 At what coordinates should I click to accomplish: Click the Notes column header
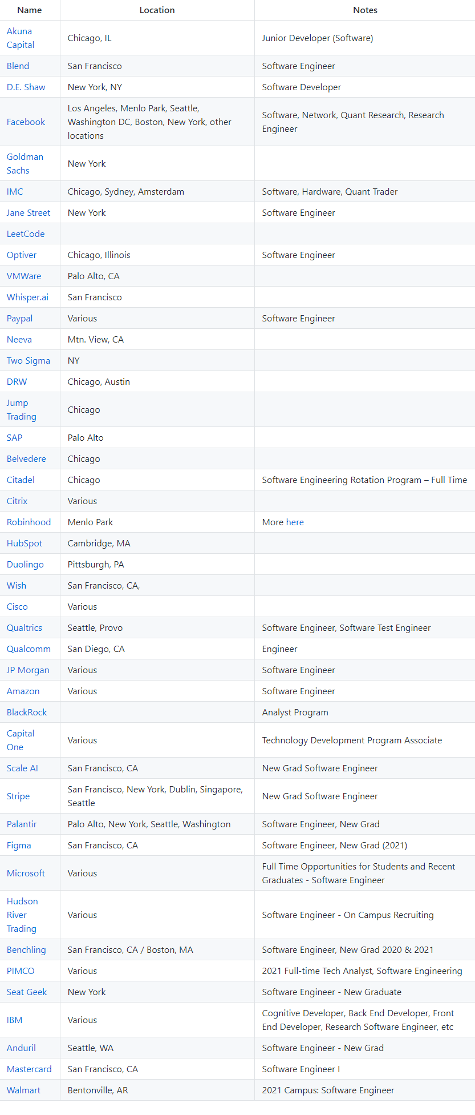coord(365,10)
